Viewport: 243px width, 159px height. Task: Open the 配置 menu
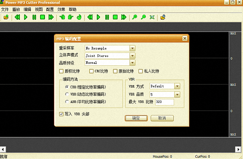[50, 10]
